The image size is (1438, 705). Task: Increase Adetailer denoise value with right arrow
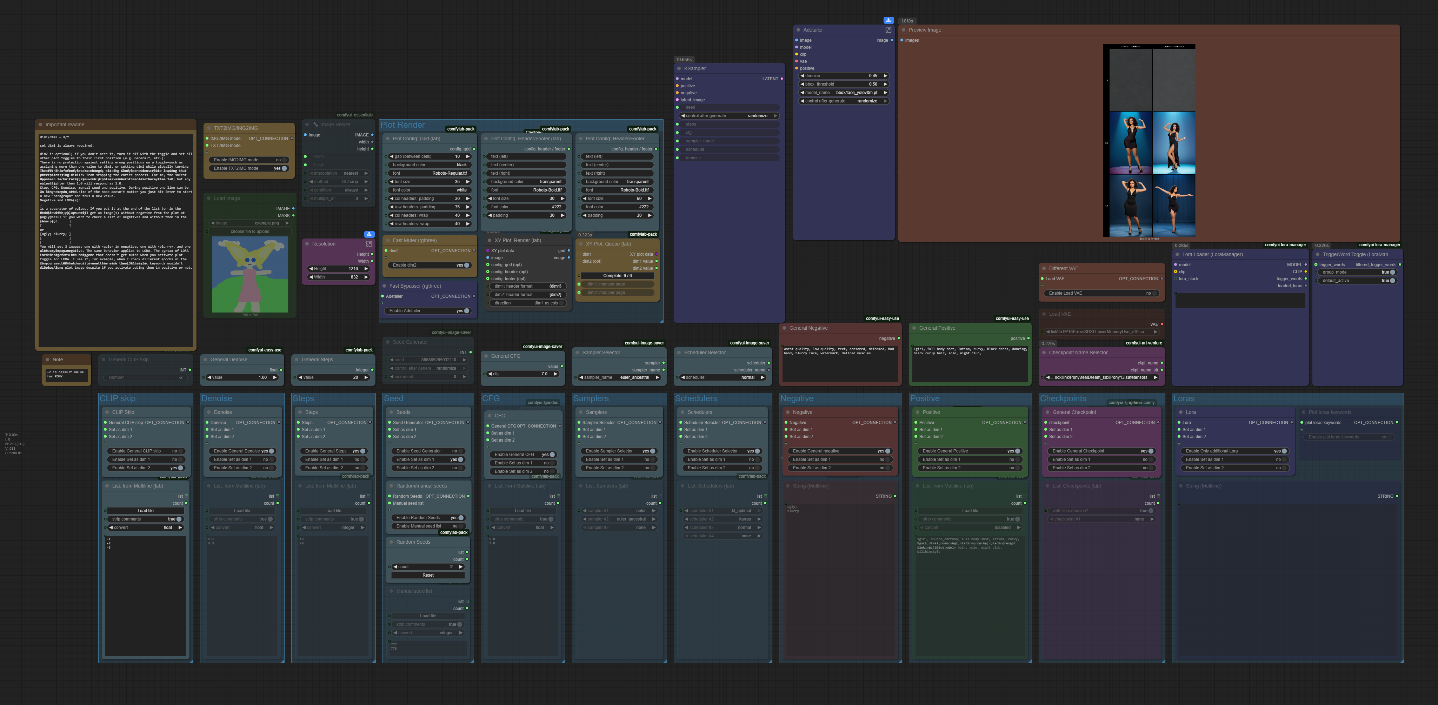click(885, 76)
